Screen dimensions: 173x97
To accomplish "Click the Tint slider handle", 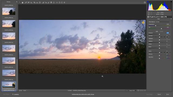I will pos(161,29).
